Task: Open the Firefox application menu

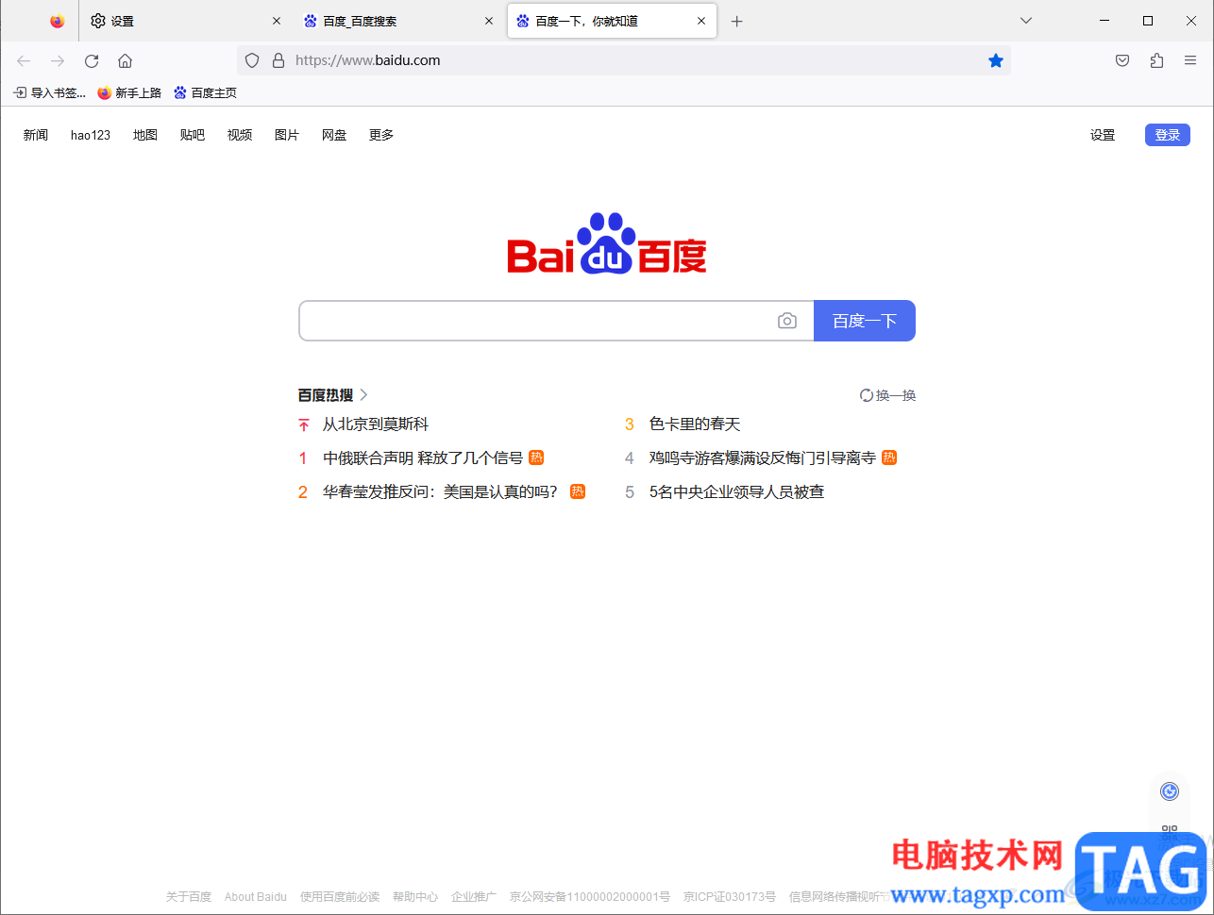Action: click(1190, 60)
